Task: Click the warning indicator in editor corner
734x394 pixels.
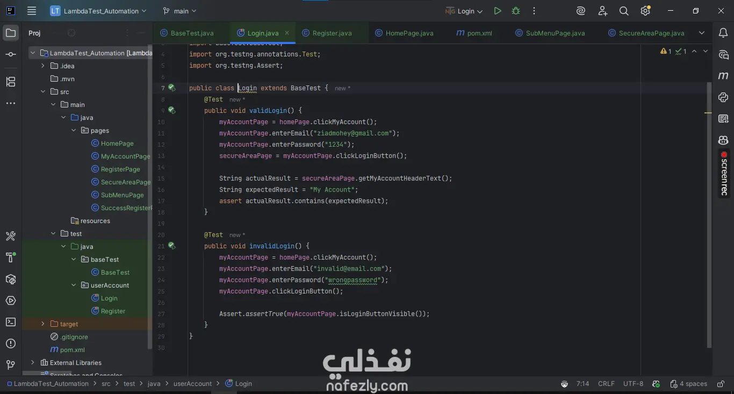Action: coord(666,52)
